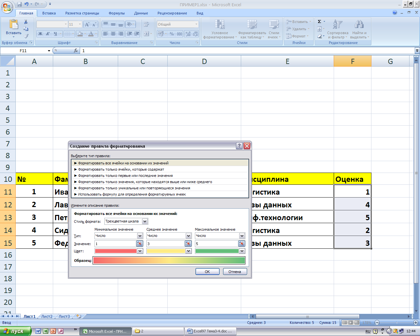Open Sort and Filter (Сортировка и фильтр)
420x336 pixels.
[x=338, y=29]
